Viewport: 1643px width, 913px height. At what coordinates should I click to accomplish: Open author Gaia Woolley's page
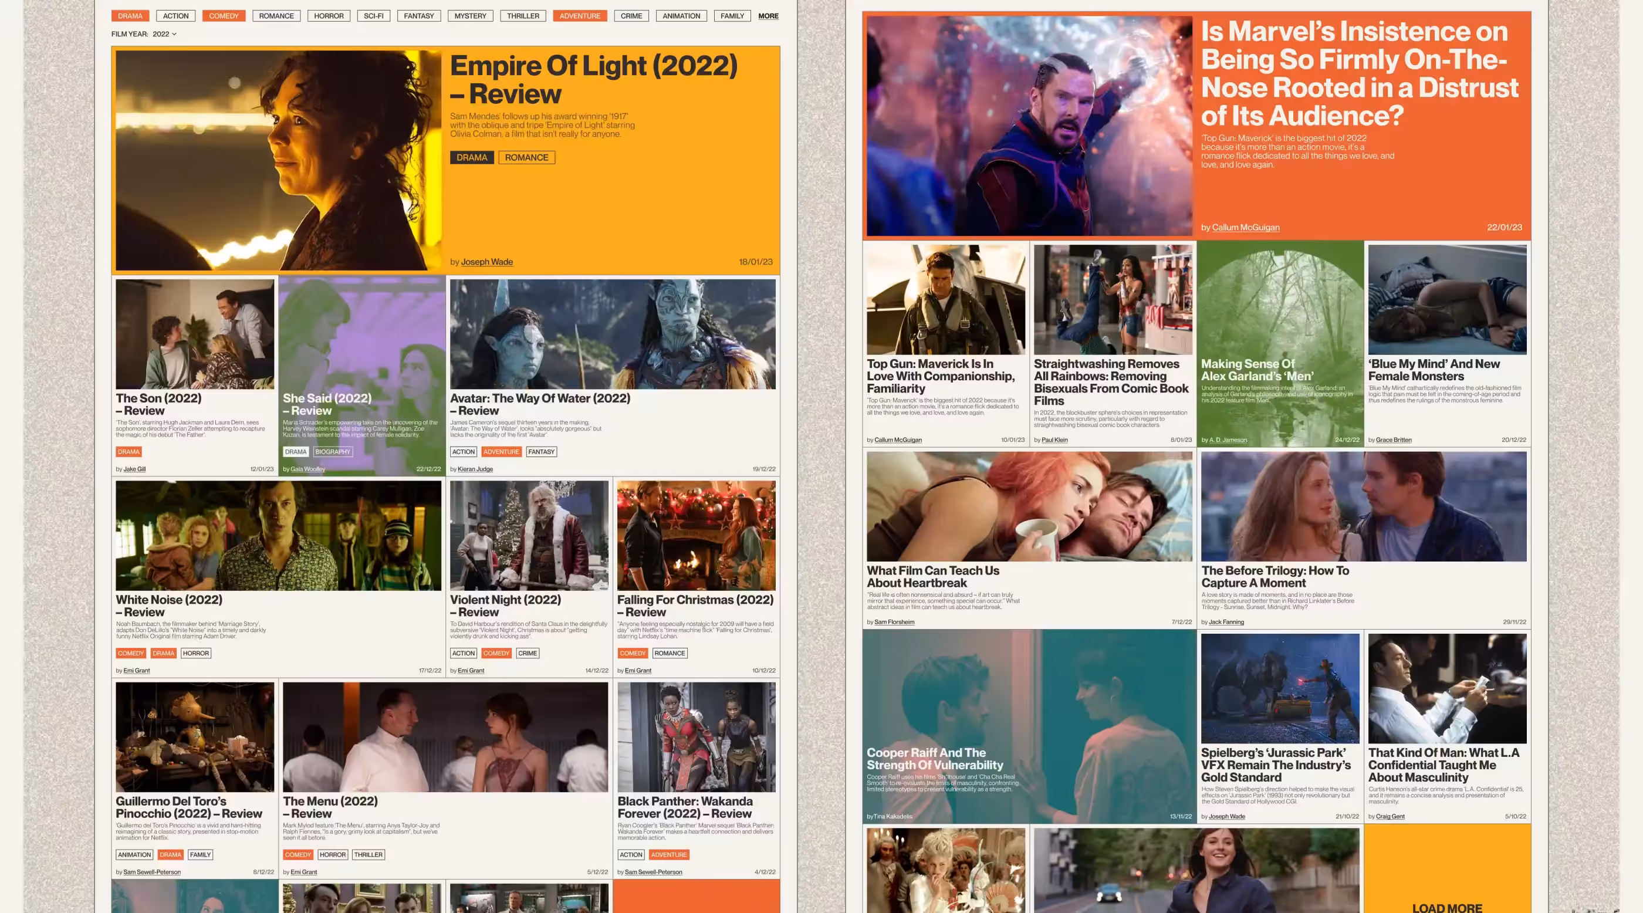pos(308,469)
